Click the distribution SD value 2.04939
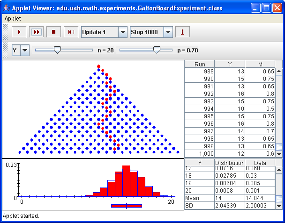The image size is (285, 223). point(230,206)
